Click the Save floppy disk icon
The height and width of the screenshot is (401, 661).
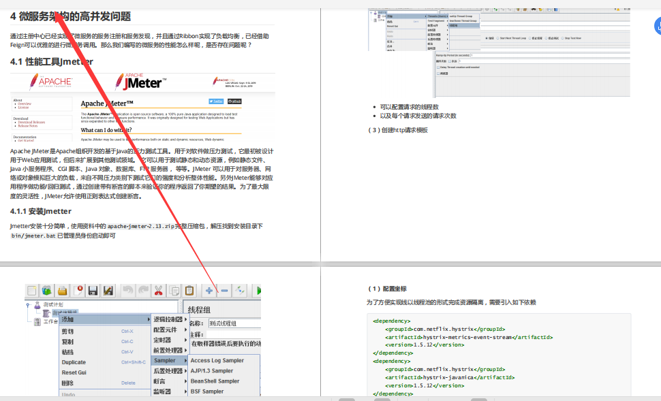pyautogui.click(x=93, y=290)
